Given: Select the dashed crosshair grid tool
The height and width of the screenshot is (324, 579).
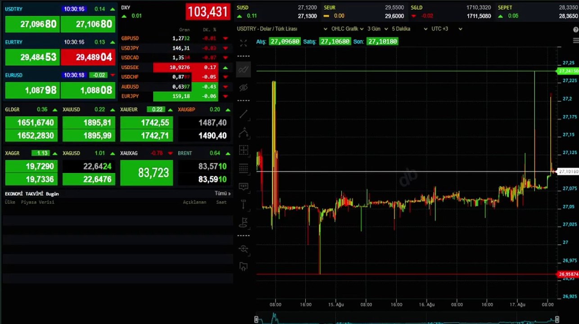Looking at the screenshot, I should (x=244, y=150).
